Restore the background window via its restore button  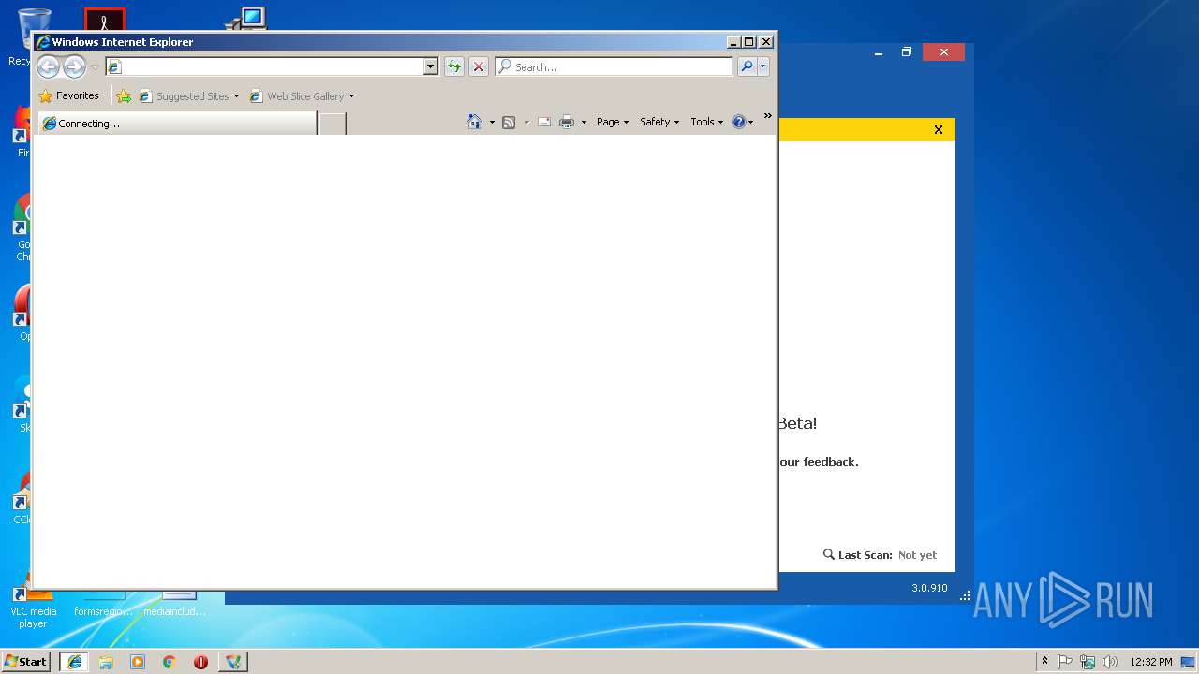point(907,52)
